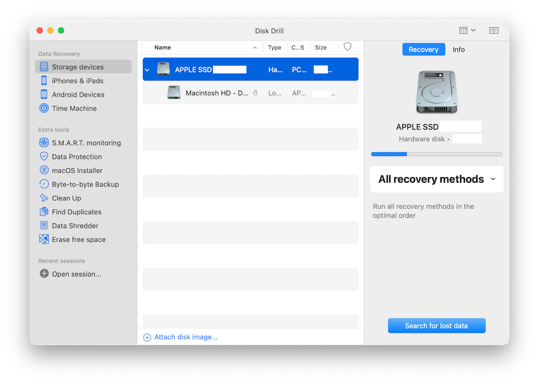This screenshot has width=539, height=384.
Task: Select Storage devices in sidebar
Action: point(83,67)
